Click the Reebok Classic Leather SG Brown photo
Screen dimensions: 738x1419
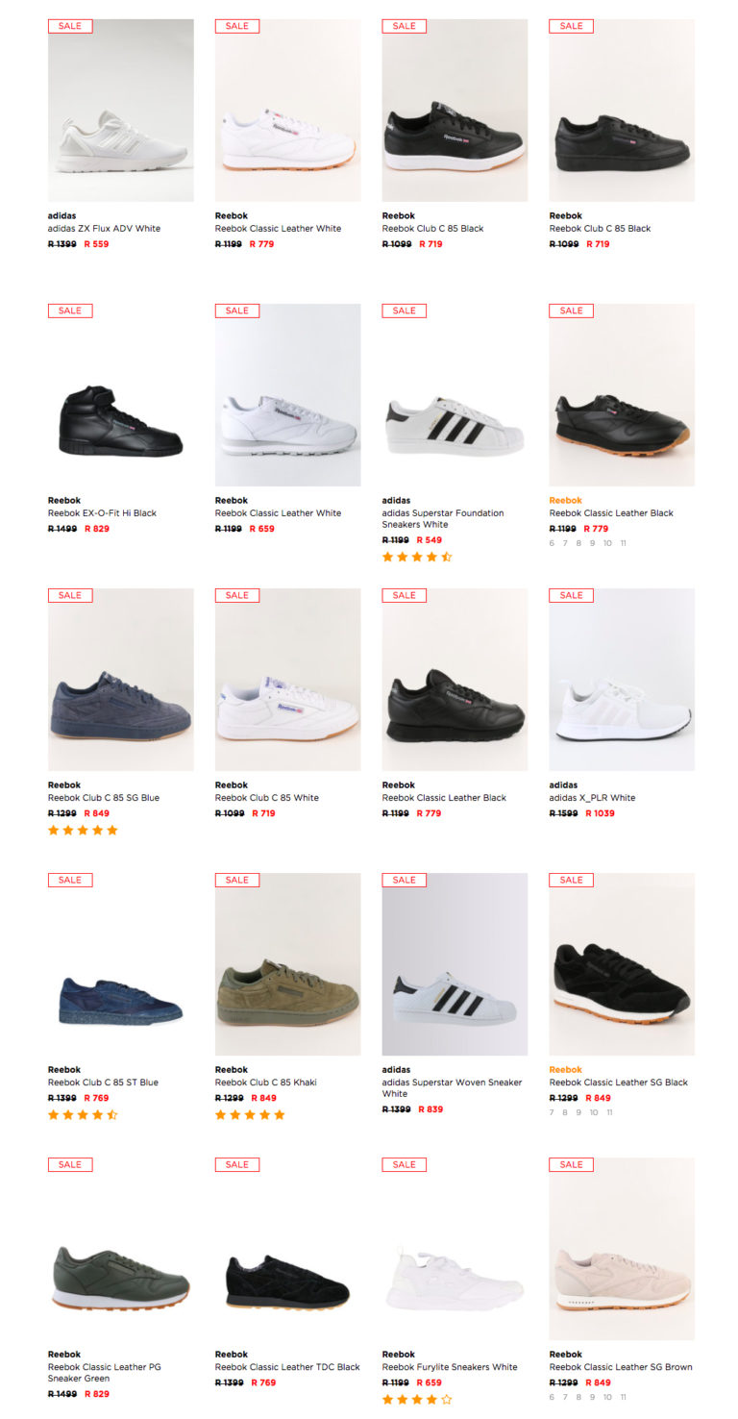pyautogui.click(x=621, y=1249)
